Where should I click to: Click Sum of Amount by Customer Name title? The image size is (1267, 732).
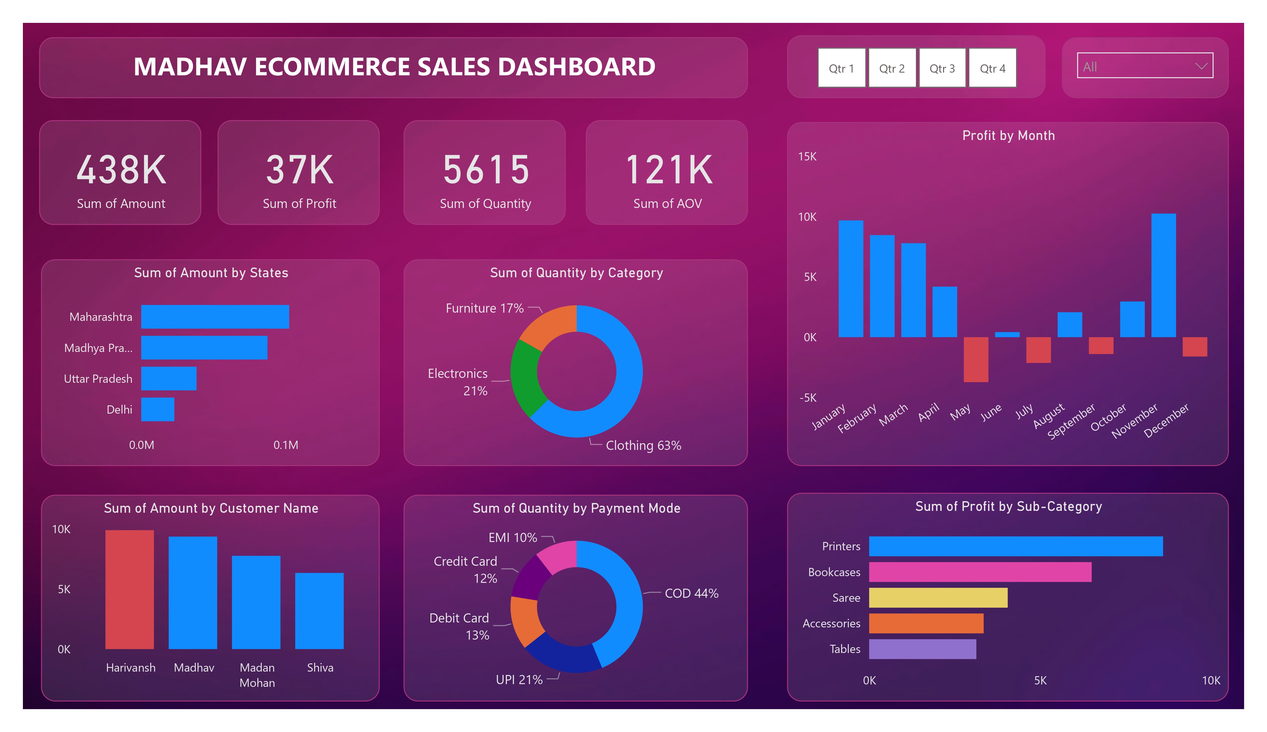211,508
